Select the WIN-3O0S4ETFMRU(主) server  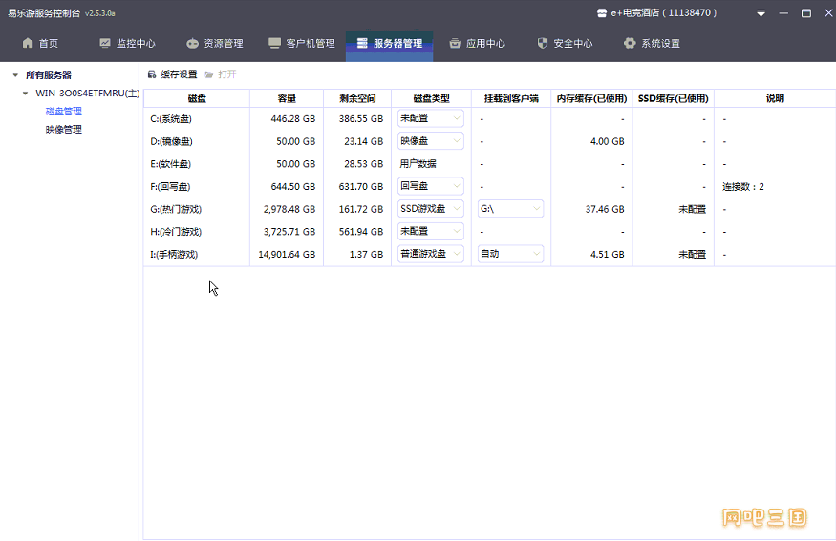[87, 94]
